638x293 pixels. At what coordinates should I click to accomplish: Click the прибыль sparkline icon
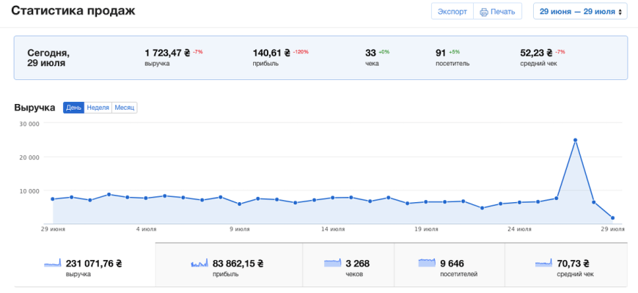[200, 263]
